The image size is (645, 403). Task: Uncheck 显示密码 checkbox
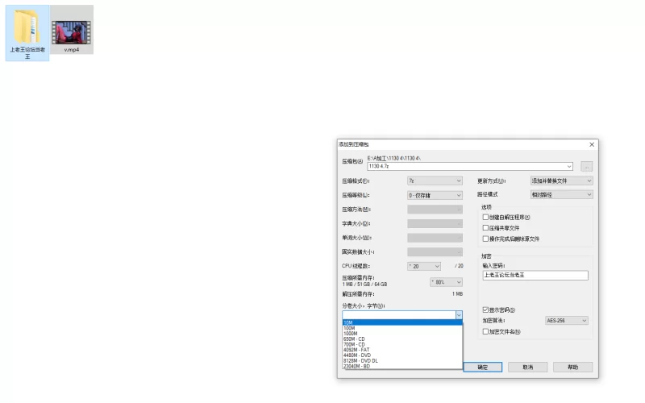pos(485,310)
